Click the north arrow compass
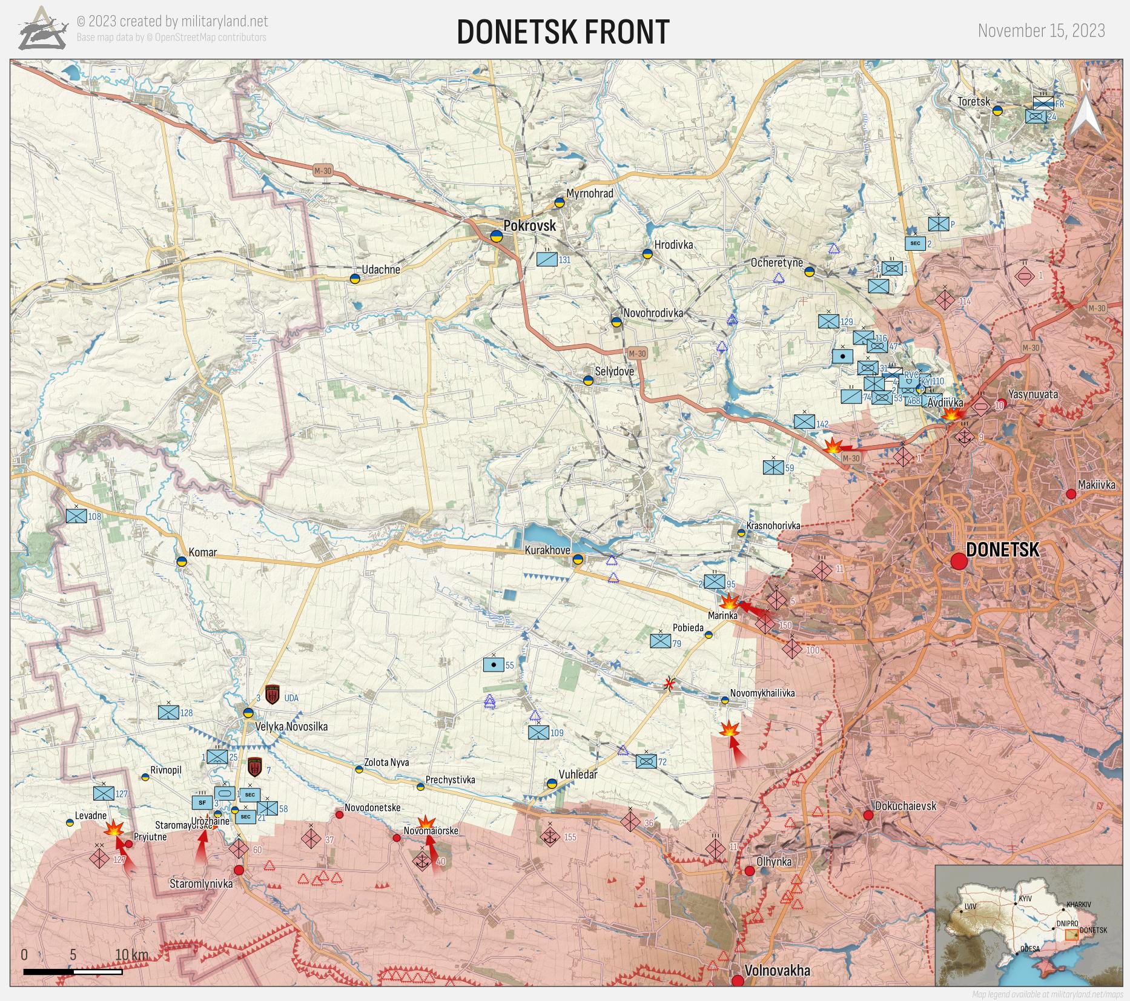 tap(1085, 113)
